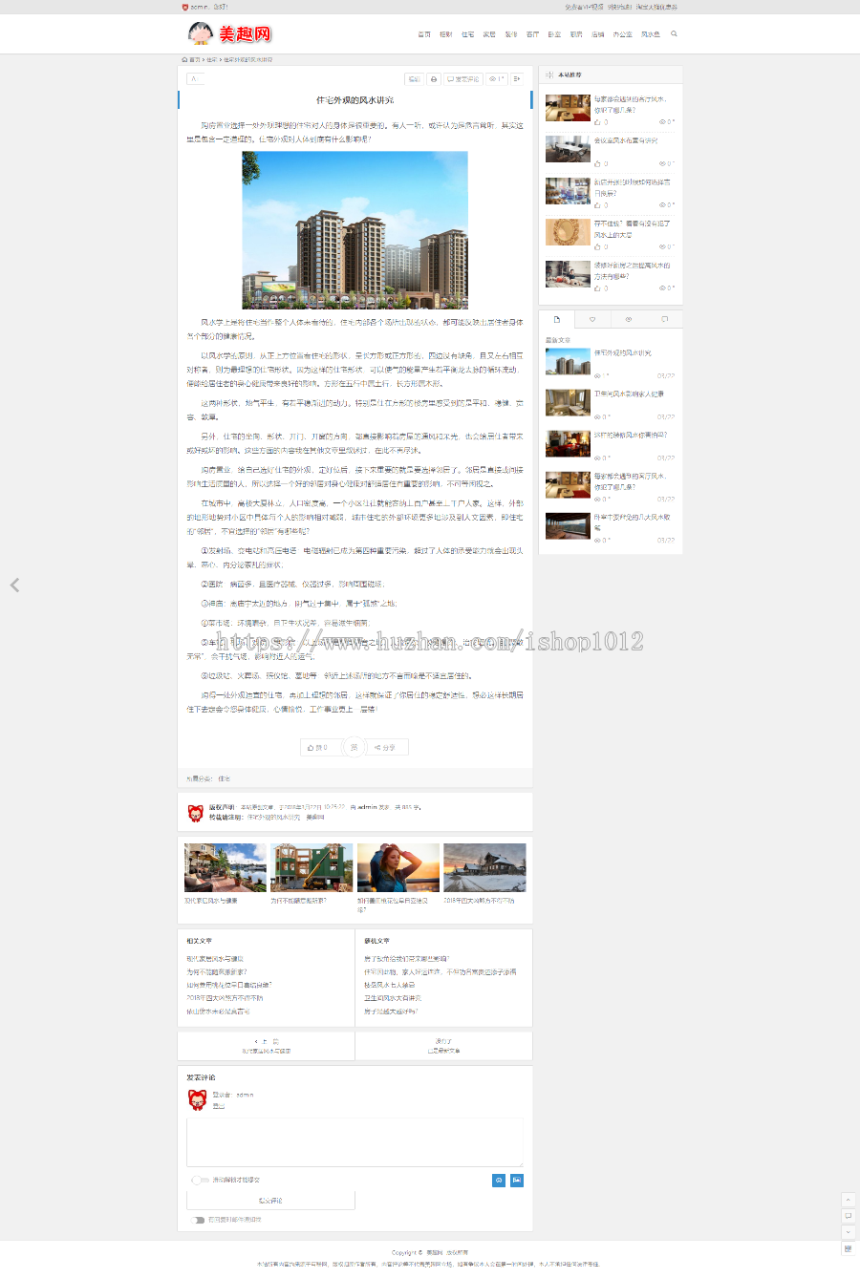Image resolution: width=860 pixels, height=1278 pixels.
Task: Switch to the comment bubble sidebar tab
Action: point(664,319)
